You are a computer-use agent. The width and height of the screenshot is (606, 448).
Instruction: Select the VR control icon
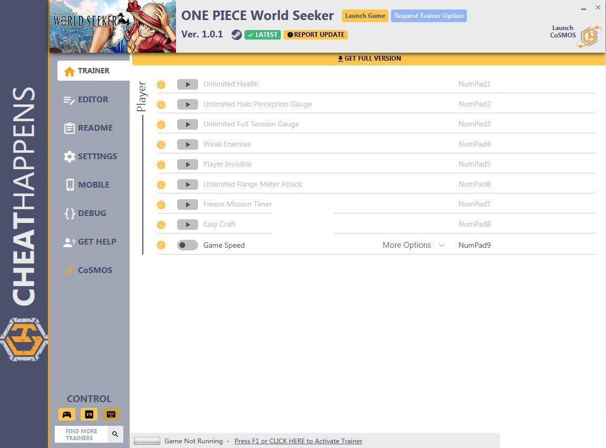coord(89,414)
